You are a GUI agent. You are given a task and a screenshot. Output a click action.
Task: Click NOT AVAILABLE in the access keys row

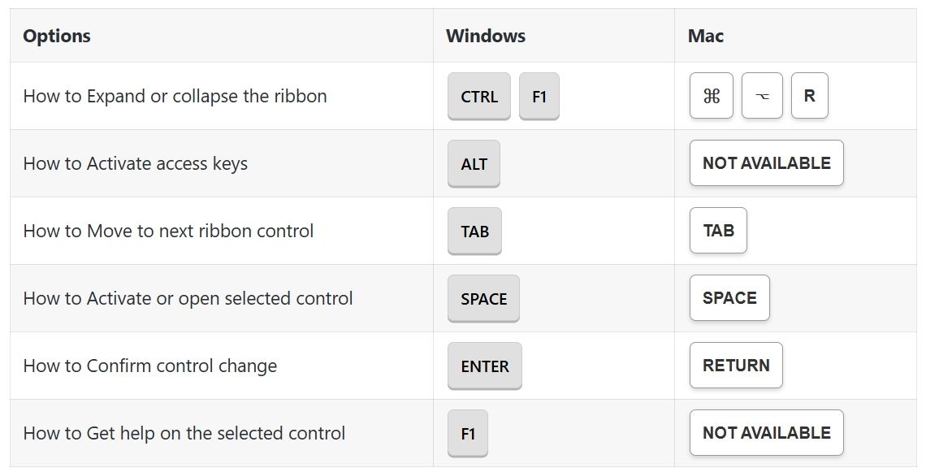[766, 163]
